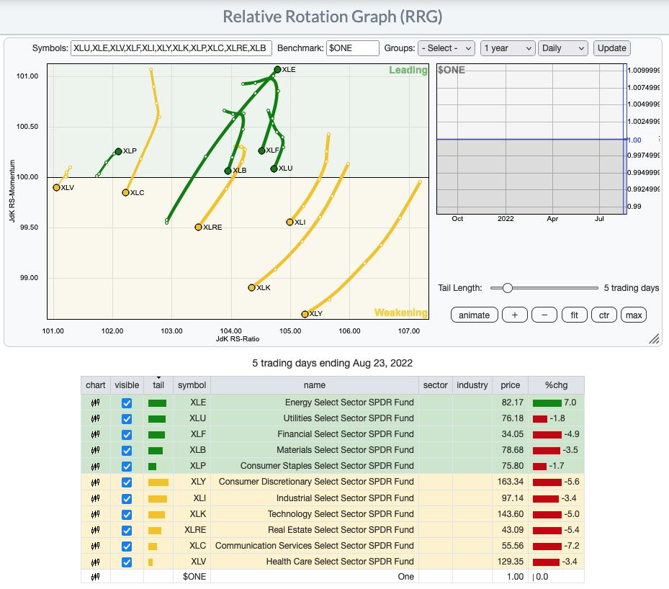Sort table by visible column header

click(127, 385)
